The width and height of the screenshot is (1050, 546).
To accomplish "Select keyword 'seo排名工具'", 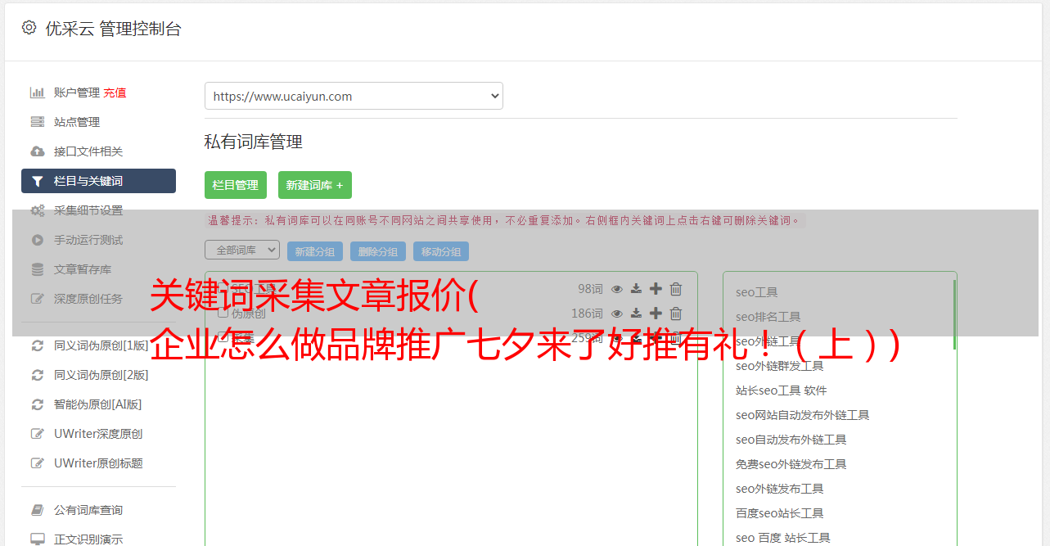I will [768, 317].
